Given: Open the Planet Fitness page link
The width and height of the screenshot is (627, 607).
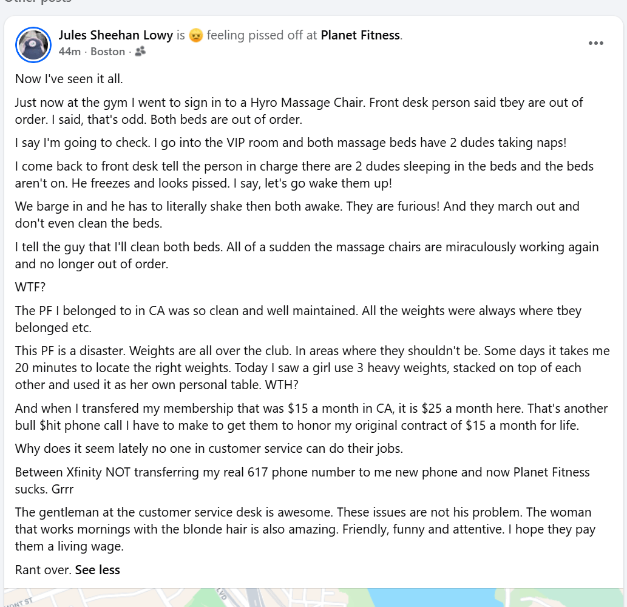Looking at the screenshot, I should pos(361,35).
